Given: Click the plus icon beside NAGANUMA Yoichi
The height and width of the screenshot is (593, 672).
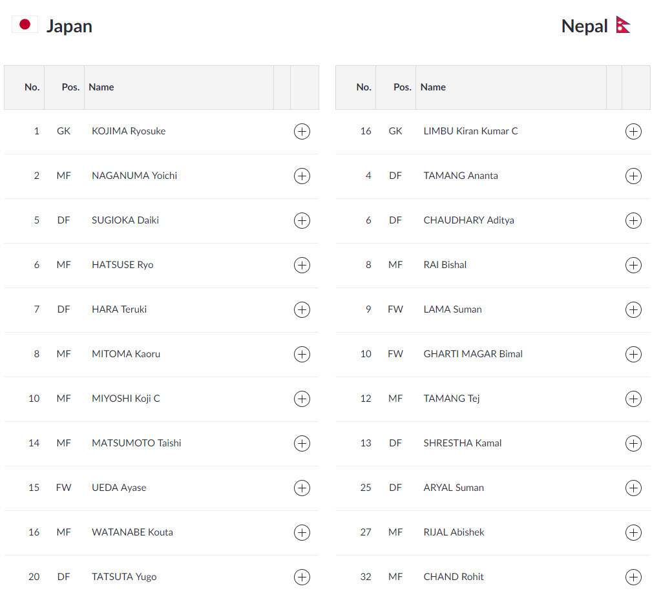Looking at the screenshot, I should [x=302, y=176].
